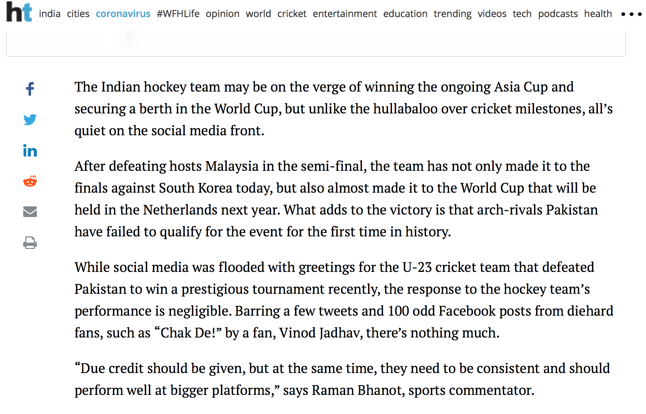Share article on Facebook
Screen dimensions: 646x414
pos(30,89)
